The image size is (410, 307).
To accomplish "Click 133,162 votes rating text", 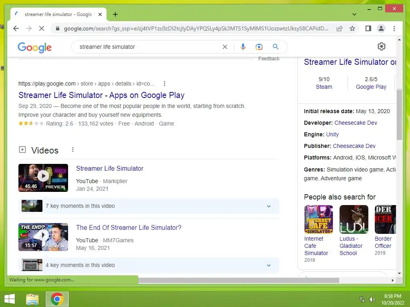I will click(x=96, y=124).
